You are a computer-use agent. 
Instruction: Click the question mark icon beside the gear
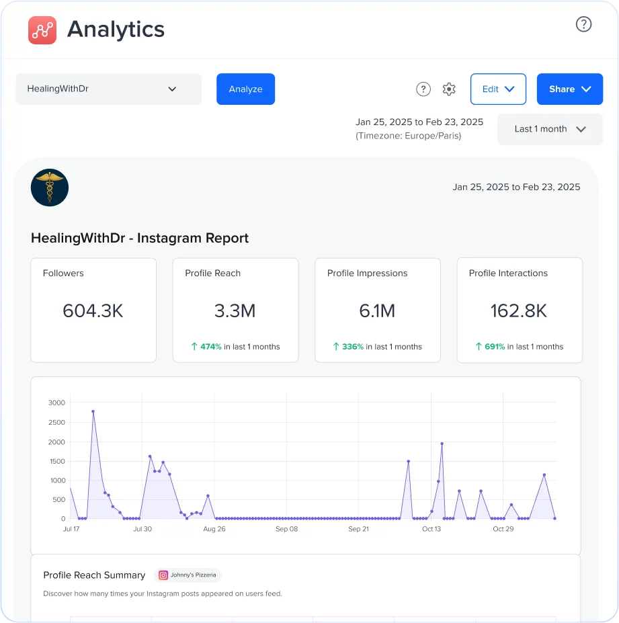423,89
